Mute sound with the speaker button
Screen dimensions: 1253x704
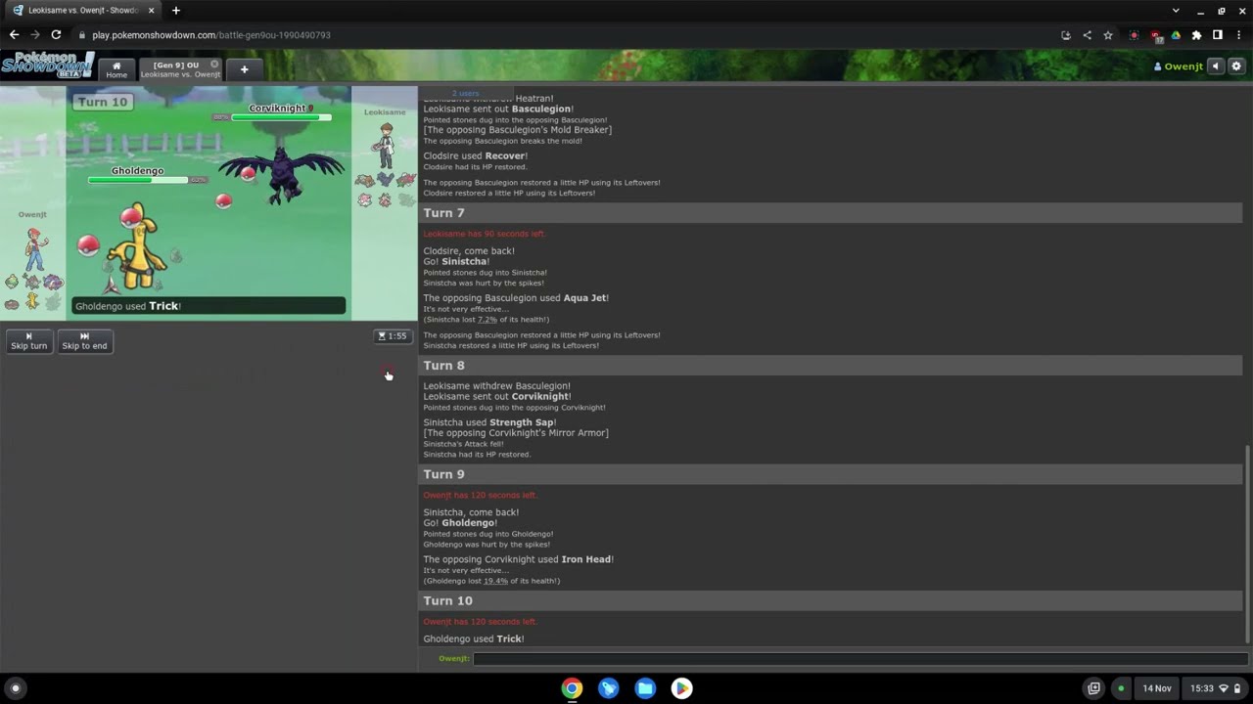pyautogui.click(x=1216, y=66)
